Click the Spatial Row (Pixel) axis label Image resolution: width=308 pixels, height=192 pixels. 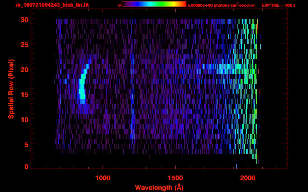[11, 89]
